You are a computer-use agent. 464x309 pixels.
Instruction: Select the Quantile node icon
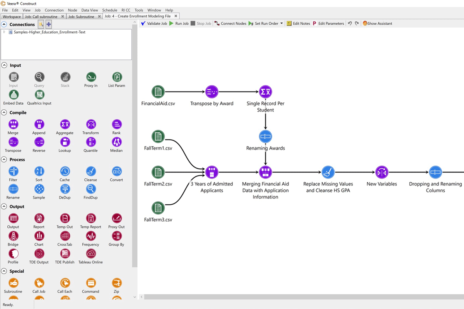[x=91, y=142]
